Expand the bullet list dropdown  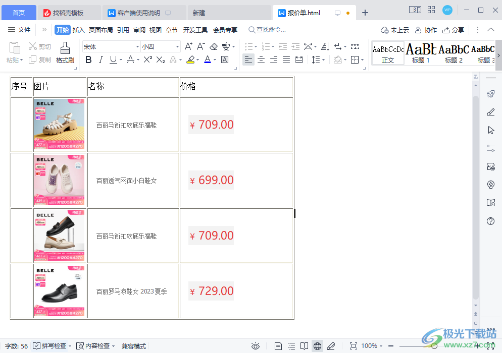(x=256, y=47)
